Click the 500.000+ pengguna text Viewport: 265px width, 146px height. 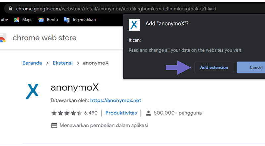click(x=178, y=113)
